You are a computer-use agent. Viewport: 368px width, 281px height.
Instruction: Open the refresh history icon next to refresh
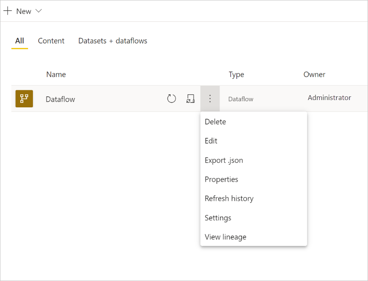190,98
